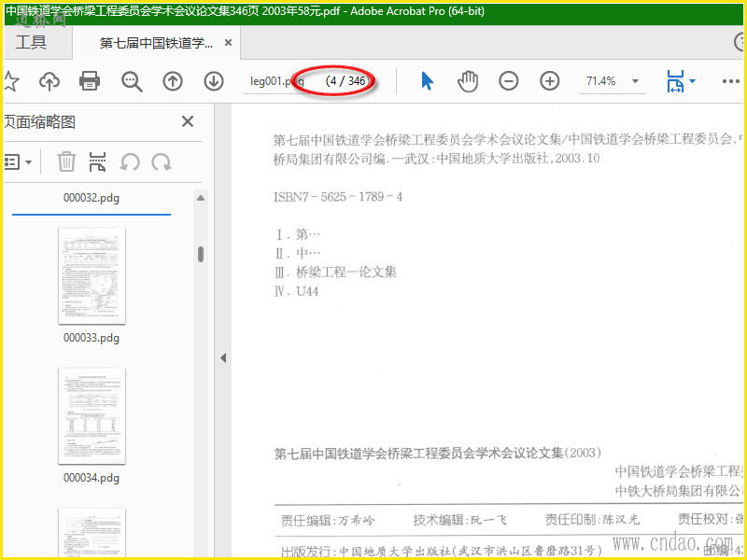Rotate page counterclockwise
747x560 pixels.
(x=129, y=162)
